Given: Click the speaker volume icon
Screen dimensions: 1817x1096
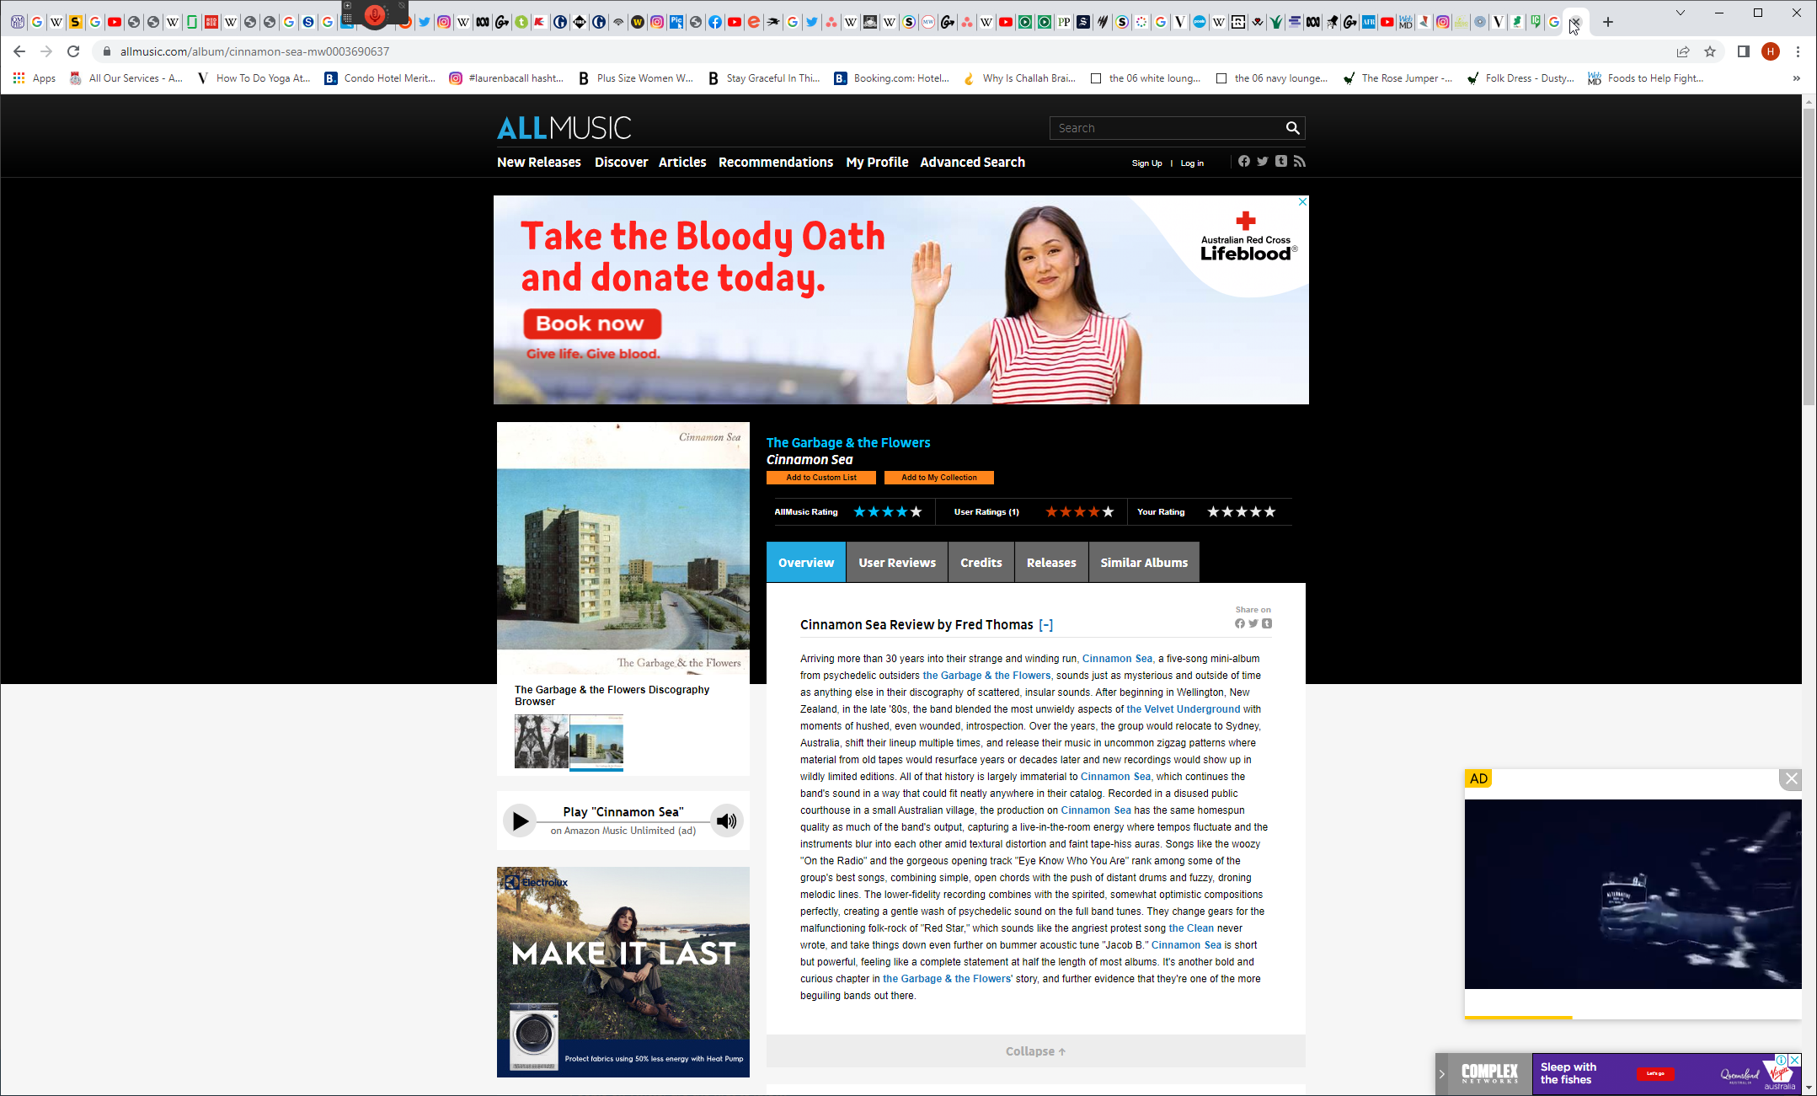Looking at the screenshot, I should (726, 821).
